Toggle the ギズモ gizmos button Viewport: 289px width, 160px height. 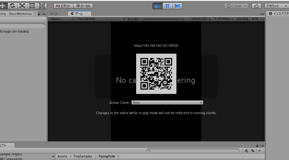255,19
